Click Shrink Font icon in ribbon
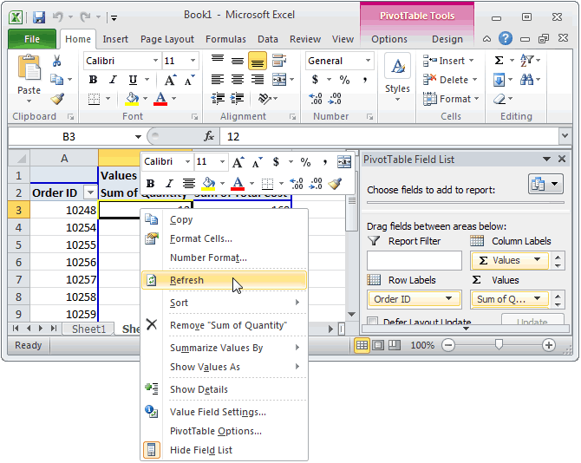581x463 pixels. (x=189, y=80)
